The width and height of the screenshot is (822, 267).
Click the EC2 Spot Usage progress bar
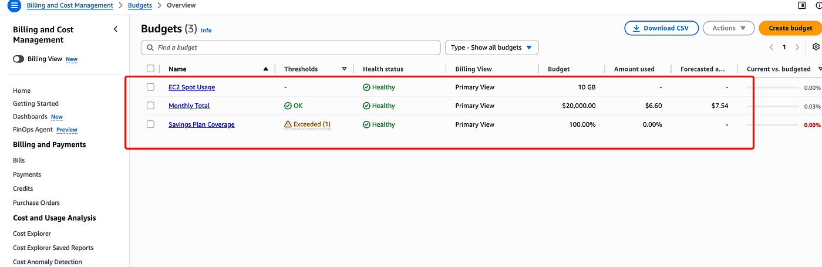point(773,87)
